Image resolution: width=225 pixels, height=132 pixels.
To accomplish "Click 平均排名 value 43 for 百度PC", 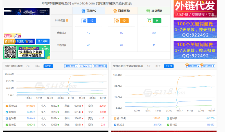I will click(x=89, y=45).
